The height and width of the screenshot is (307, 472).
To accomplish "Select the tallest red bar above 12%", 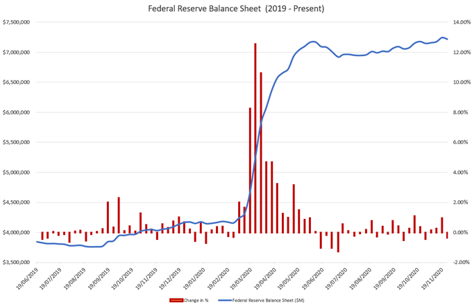I will click(x=255, y=138).
